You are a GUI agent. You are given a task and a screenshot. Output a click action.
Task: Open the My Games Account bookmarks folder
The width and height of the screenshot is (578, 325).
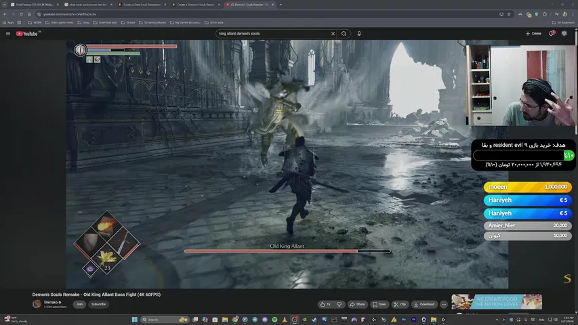click(x=185, y=22)
